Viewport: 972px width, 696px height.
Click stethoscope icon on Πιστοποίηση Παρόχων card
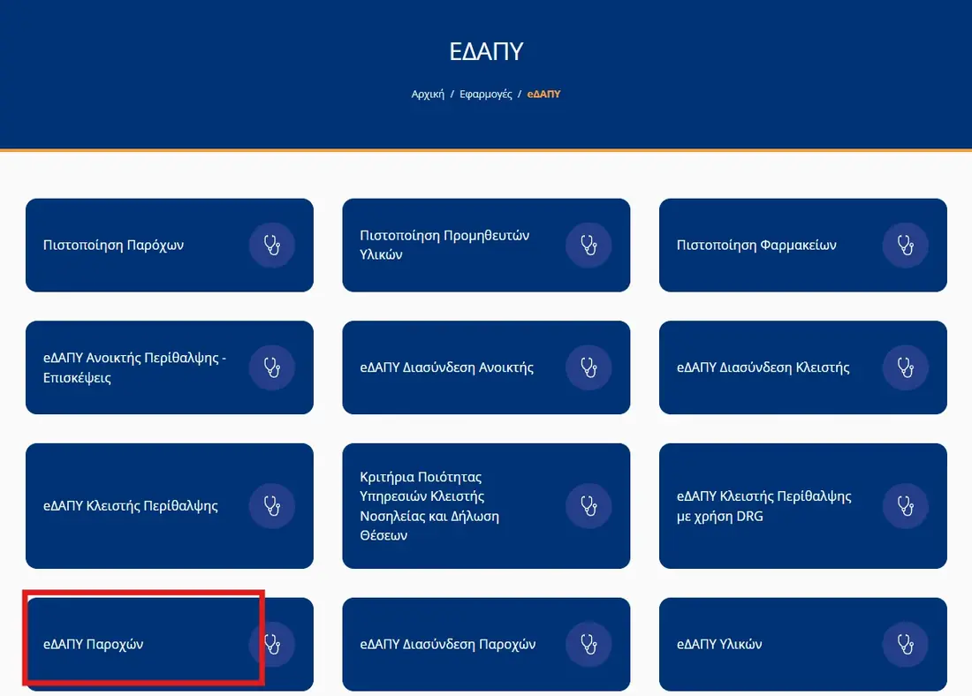(271, 245)
